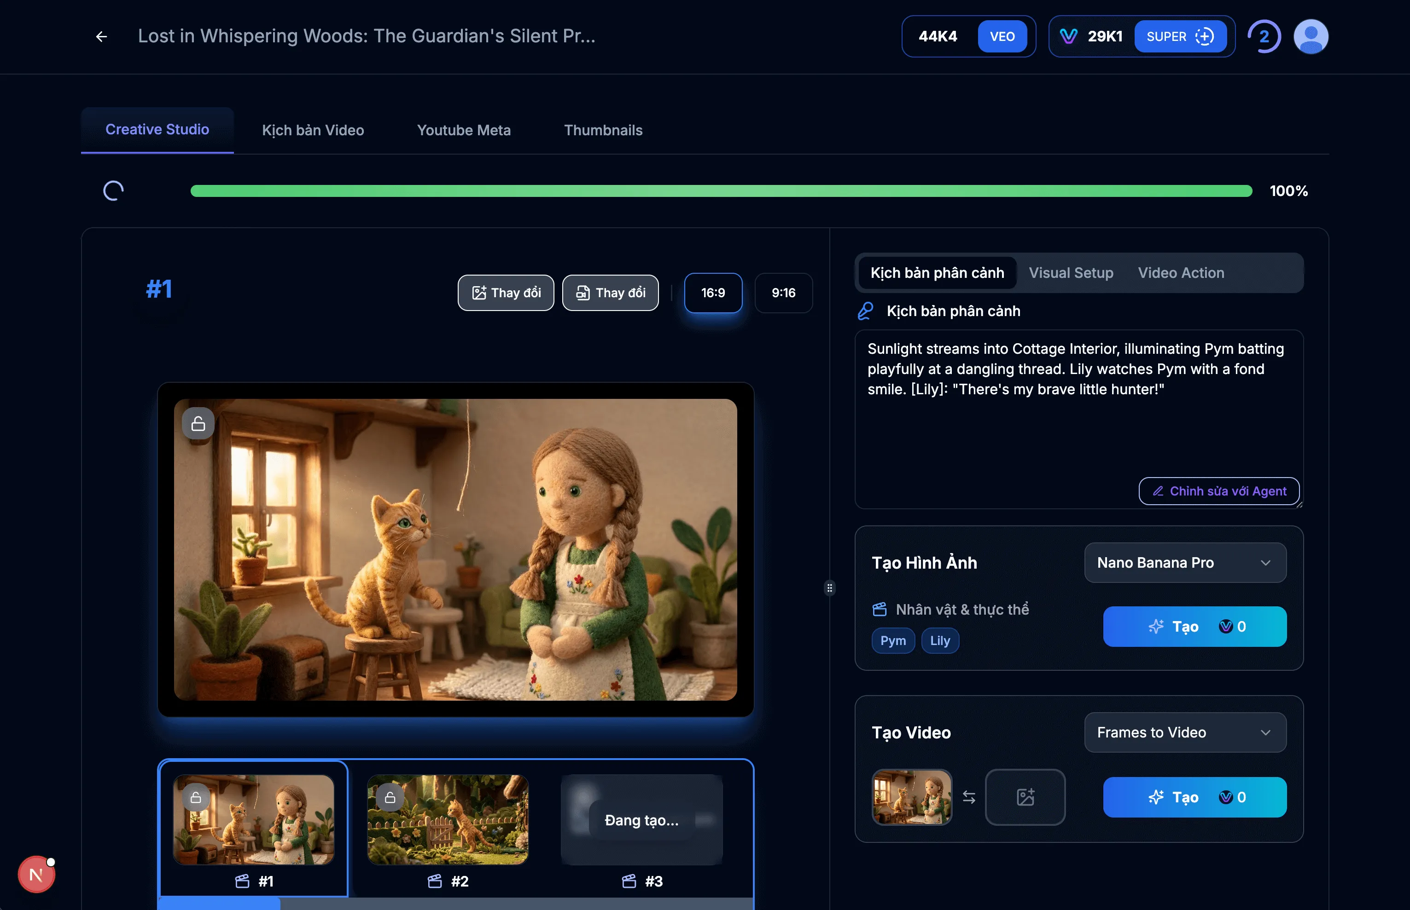Click the Chỉnh sửa với Agent button

click(1218, 491)
